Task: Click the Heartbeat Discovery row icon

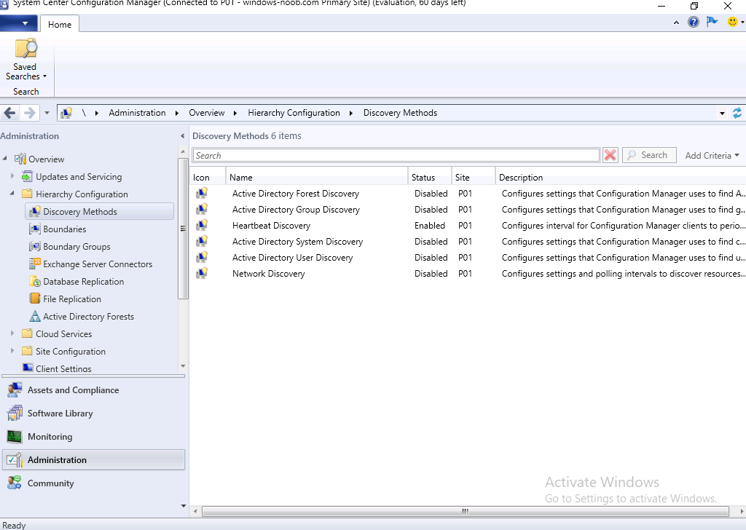Action: [202, 225]
